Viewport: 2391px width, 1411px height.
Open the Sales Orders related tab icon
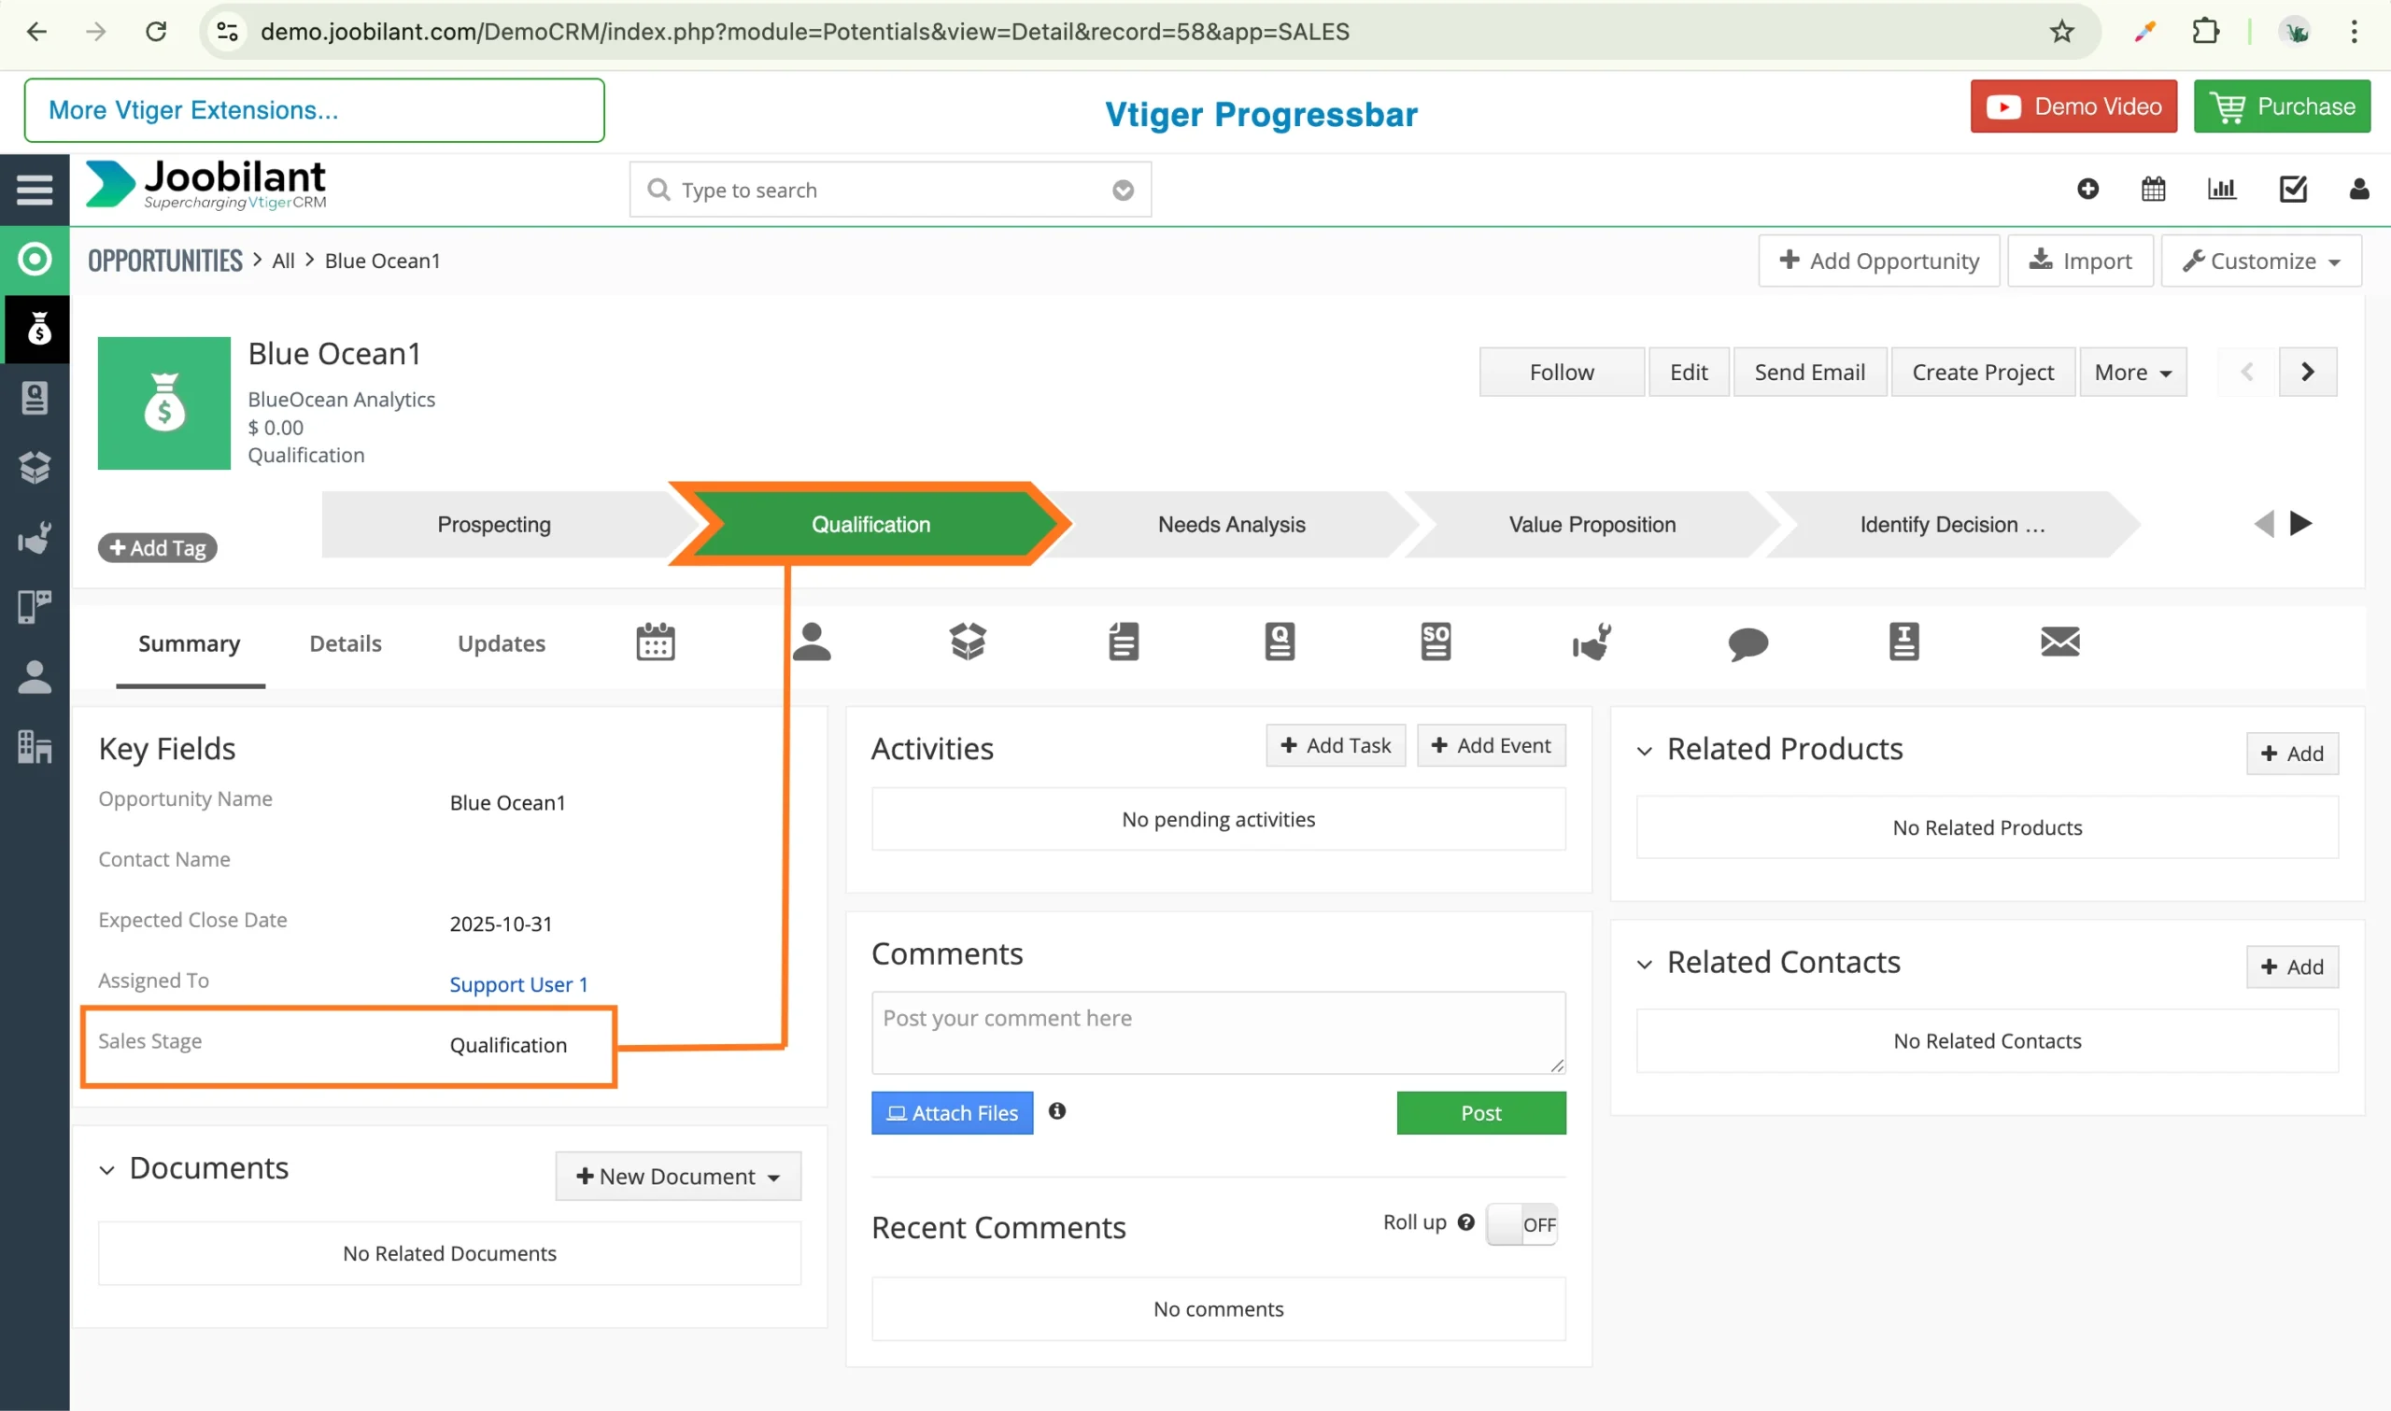tap(1436, 642)
